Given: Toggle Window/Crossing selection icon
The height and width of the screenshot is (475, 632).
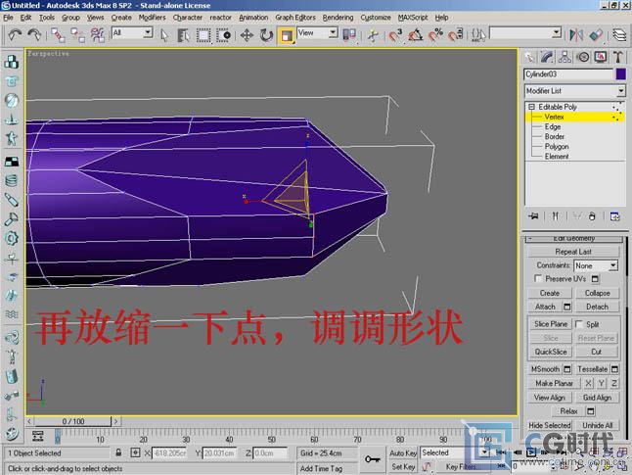Looking at the screenshot, I should [223, 35].
